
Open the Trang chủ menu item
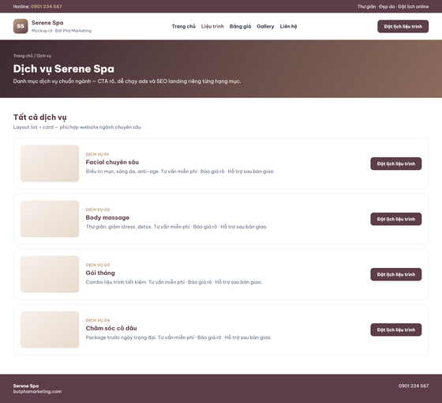[x=183, y=26]
